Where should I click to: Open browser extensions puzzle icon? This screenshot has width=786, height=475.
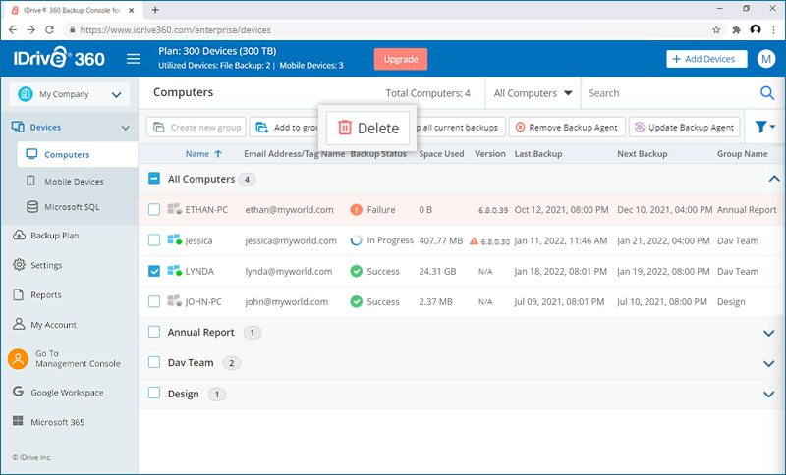point(736,30)
